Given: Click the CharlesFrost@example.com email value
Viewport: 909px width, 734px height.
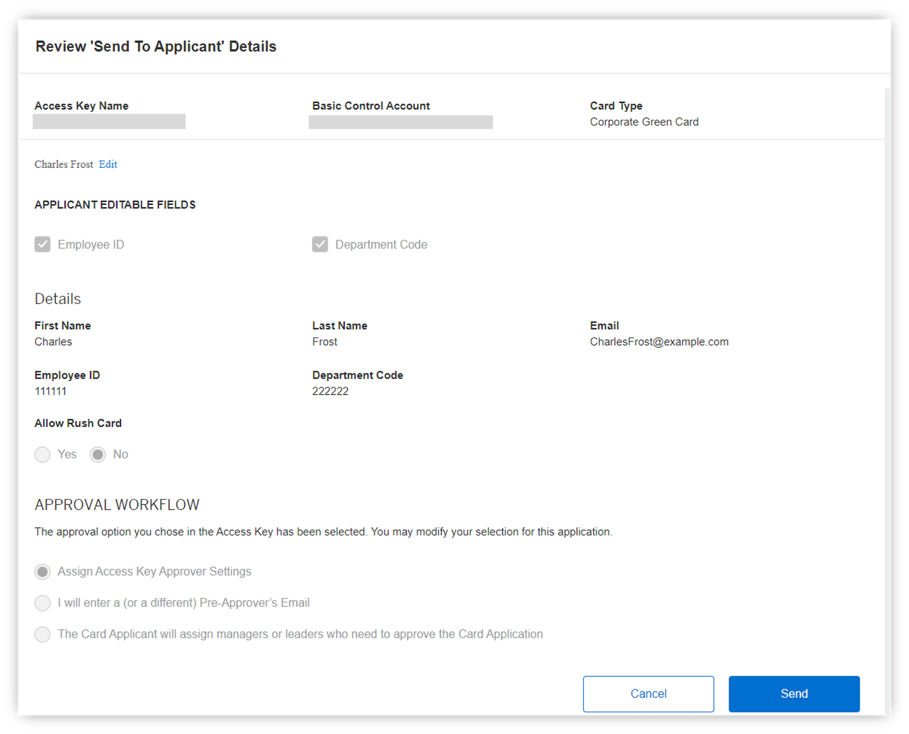Looking at the screenshot, I should tap(658, 342).
